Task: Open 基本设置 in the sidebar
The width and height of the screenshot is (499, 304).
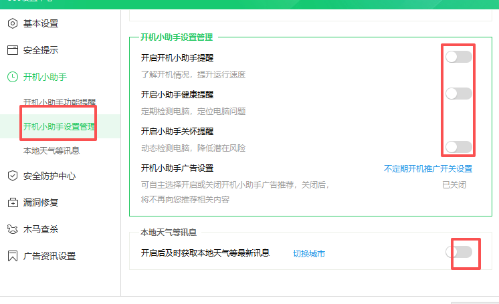Action: 41,23
